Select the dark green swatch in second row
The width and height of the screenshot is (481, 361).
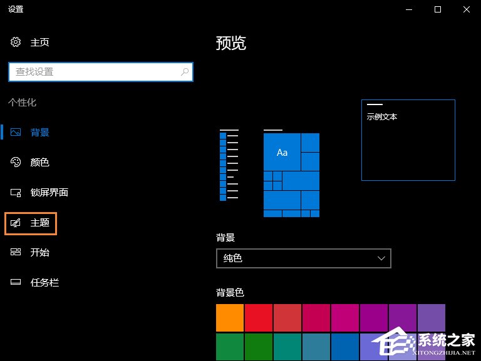coord(259,347)
